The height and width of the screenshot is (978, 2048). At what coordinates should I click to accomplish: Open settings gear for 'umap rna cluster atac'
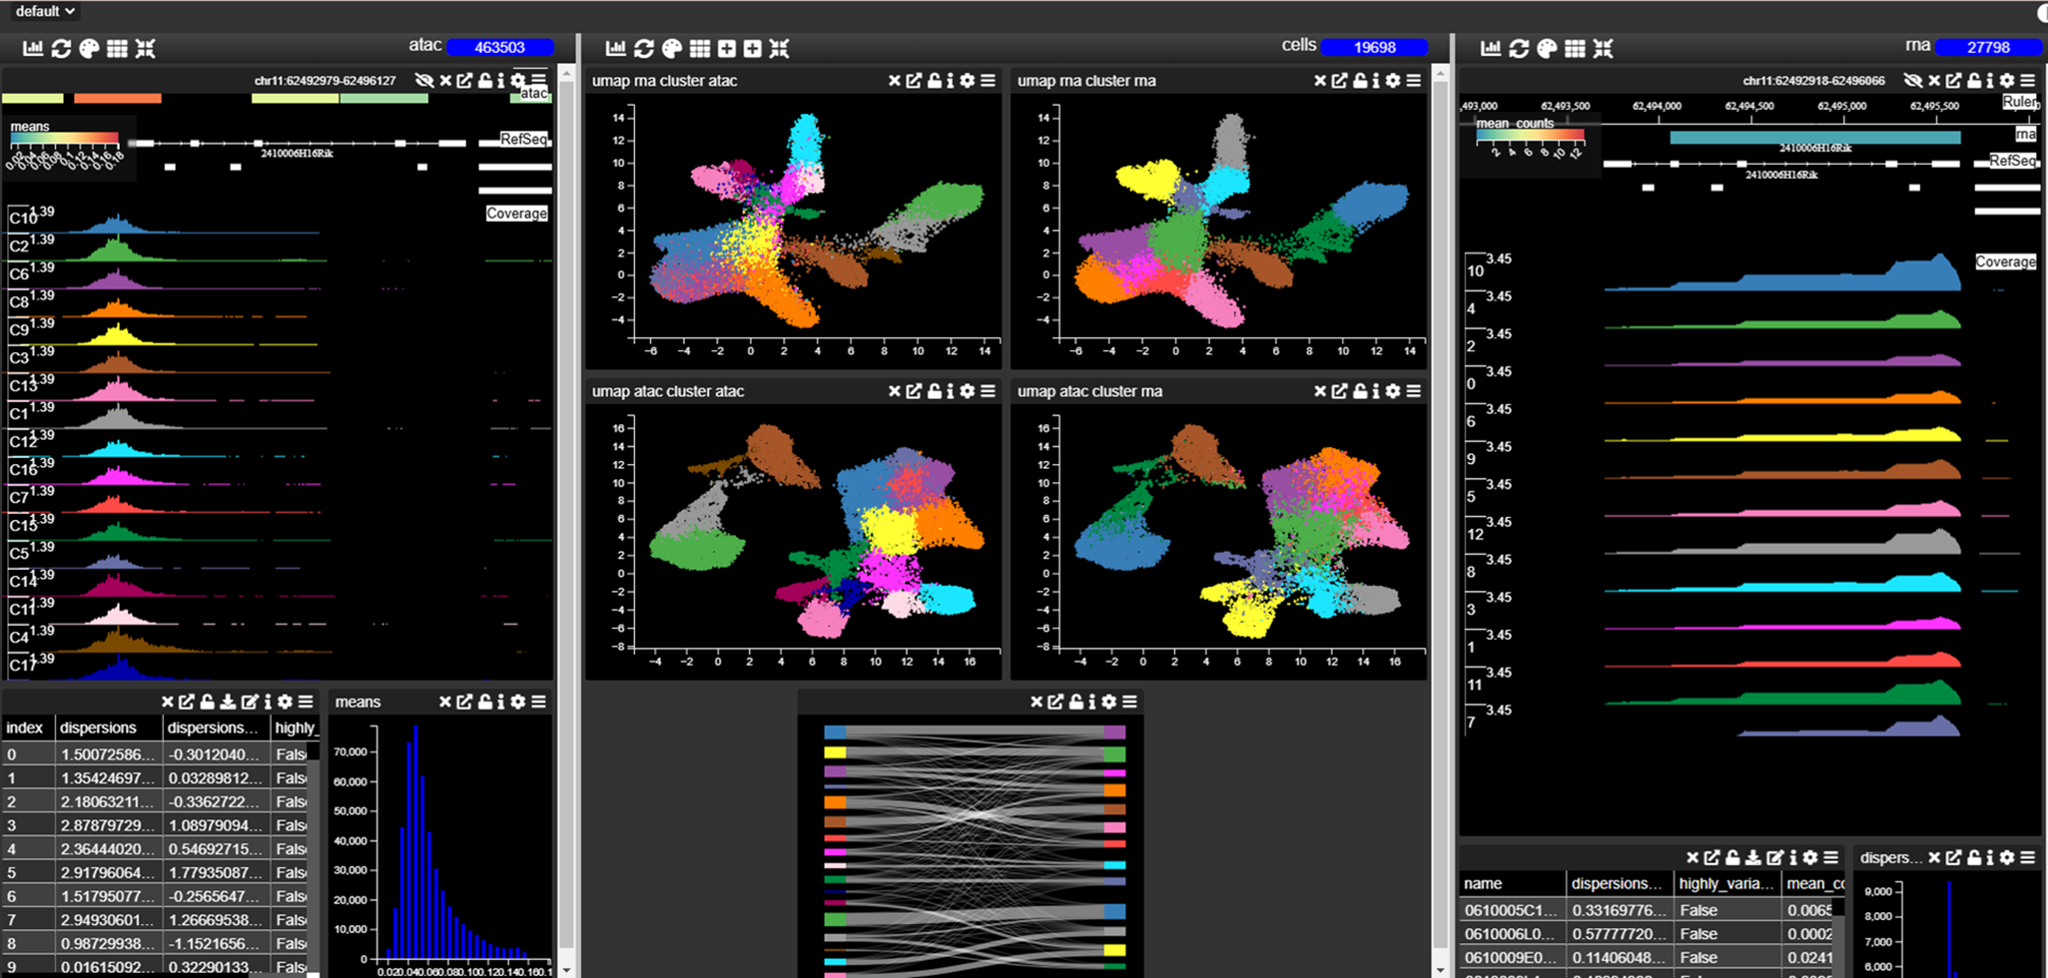[967, 81]
